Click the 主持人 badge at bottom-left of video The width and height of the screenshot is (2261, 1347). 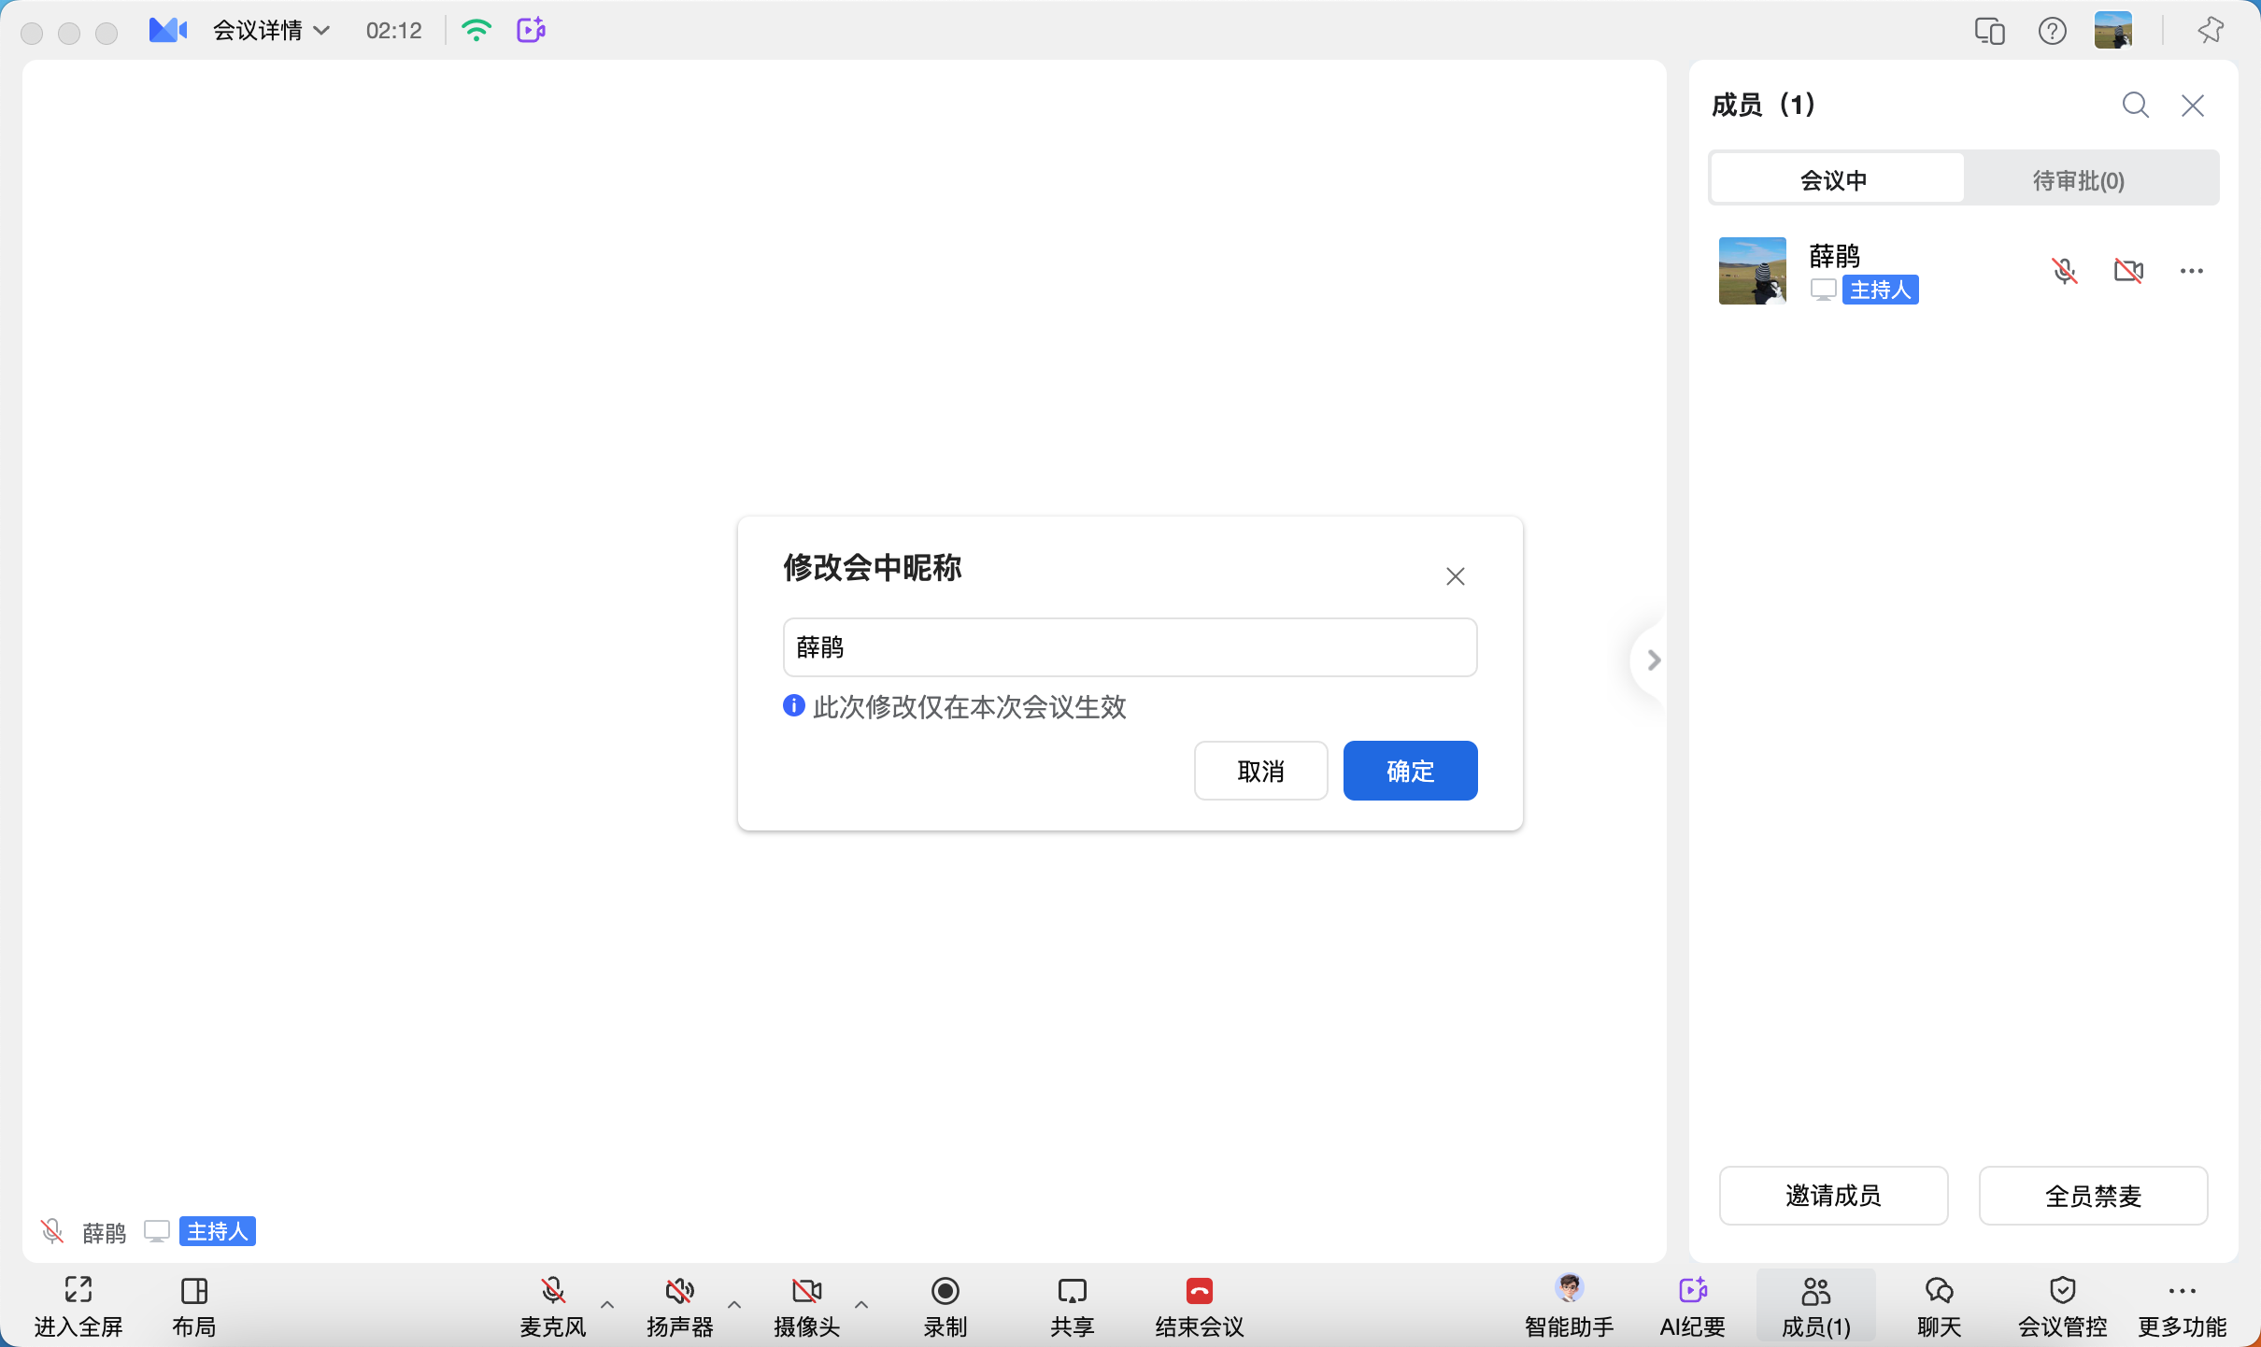coord(217,1231)
